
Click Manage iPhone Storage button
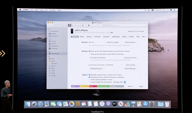pos(136,31)
